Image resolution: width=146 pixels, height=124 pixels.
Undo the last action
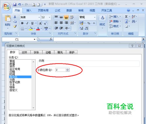click(19, 5)
